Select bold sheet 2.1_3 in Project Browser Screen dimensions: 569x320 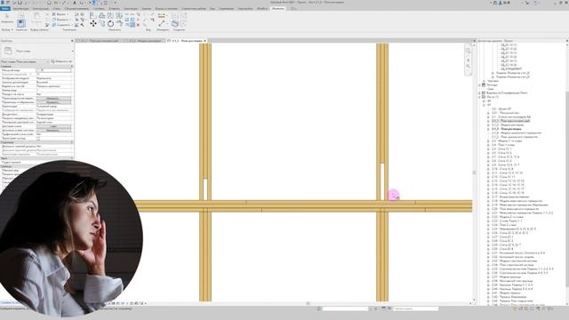click(507, 129)
